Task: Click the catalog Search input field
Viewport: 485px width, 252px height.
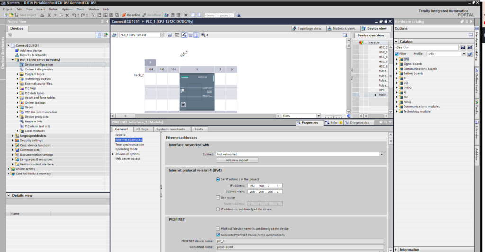Action: [427, 48]
